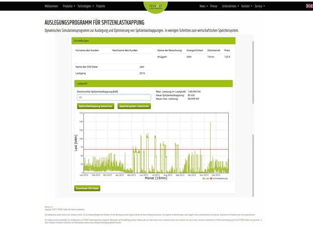Click the Lastprofil panel header

point(153,84)
